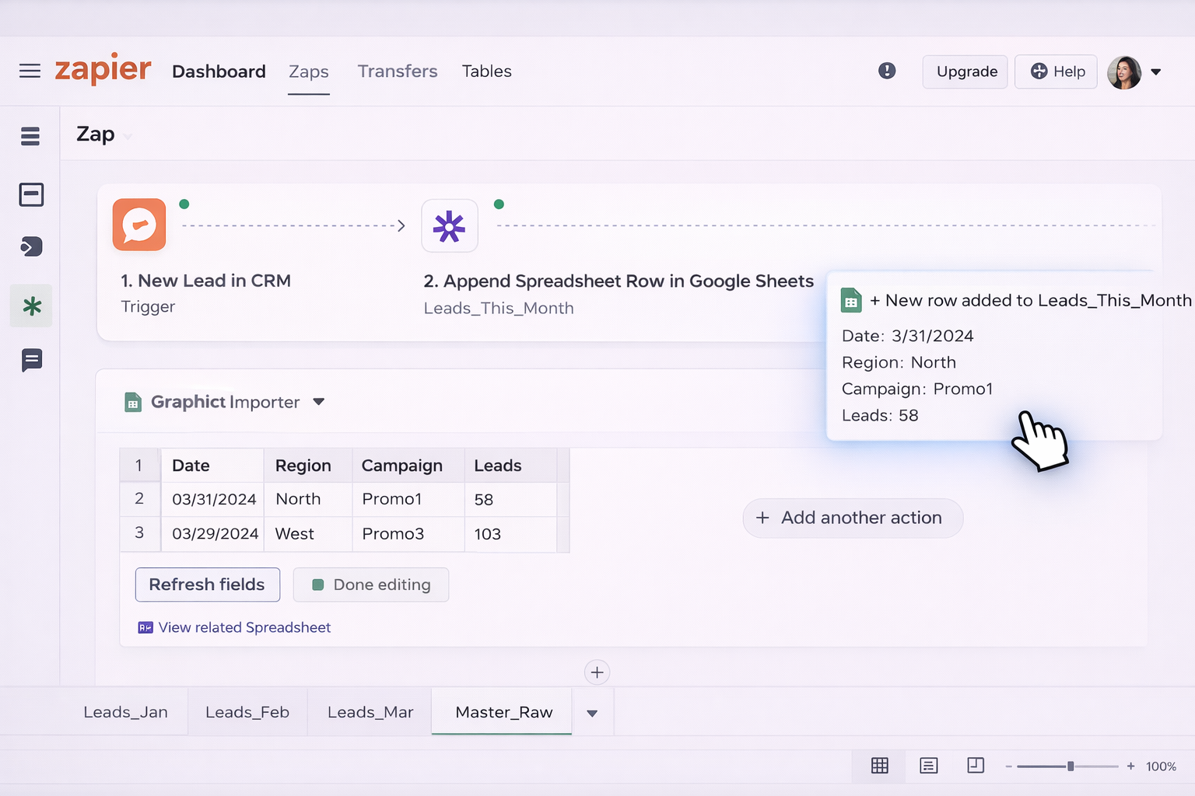
Task: Select cell North in Region column
Action: tap(308, 500)
